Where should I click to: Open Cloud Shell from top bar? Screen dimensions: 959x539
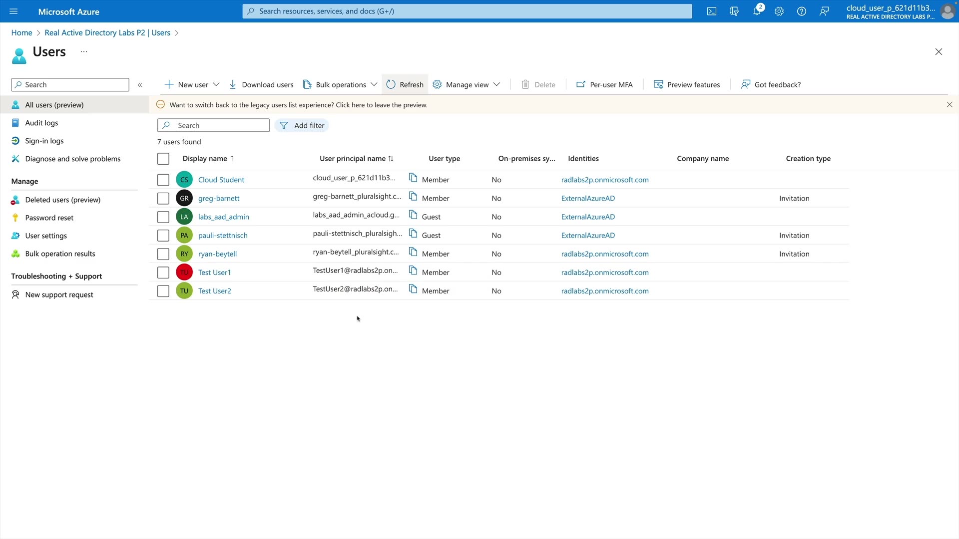[712, 11]
